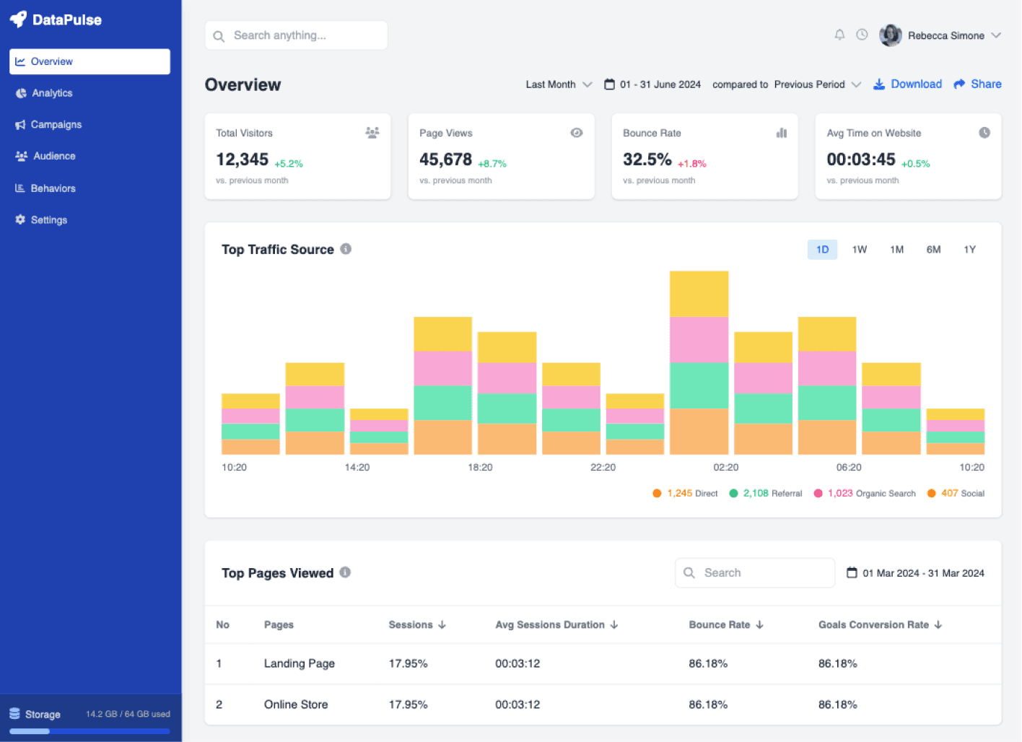1022x742 pixels.
Task: Open the Previous Period comparison dropdown
Action: pyautogui.click(x=817, y=84)
